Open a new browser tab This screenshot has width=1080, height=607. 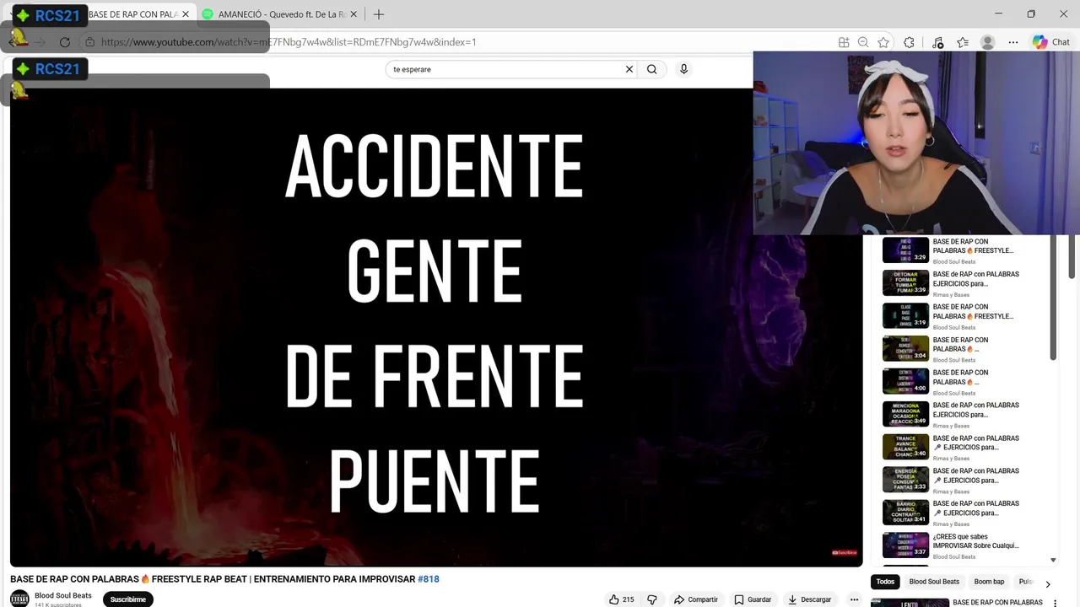click(x=379, y=14)
